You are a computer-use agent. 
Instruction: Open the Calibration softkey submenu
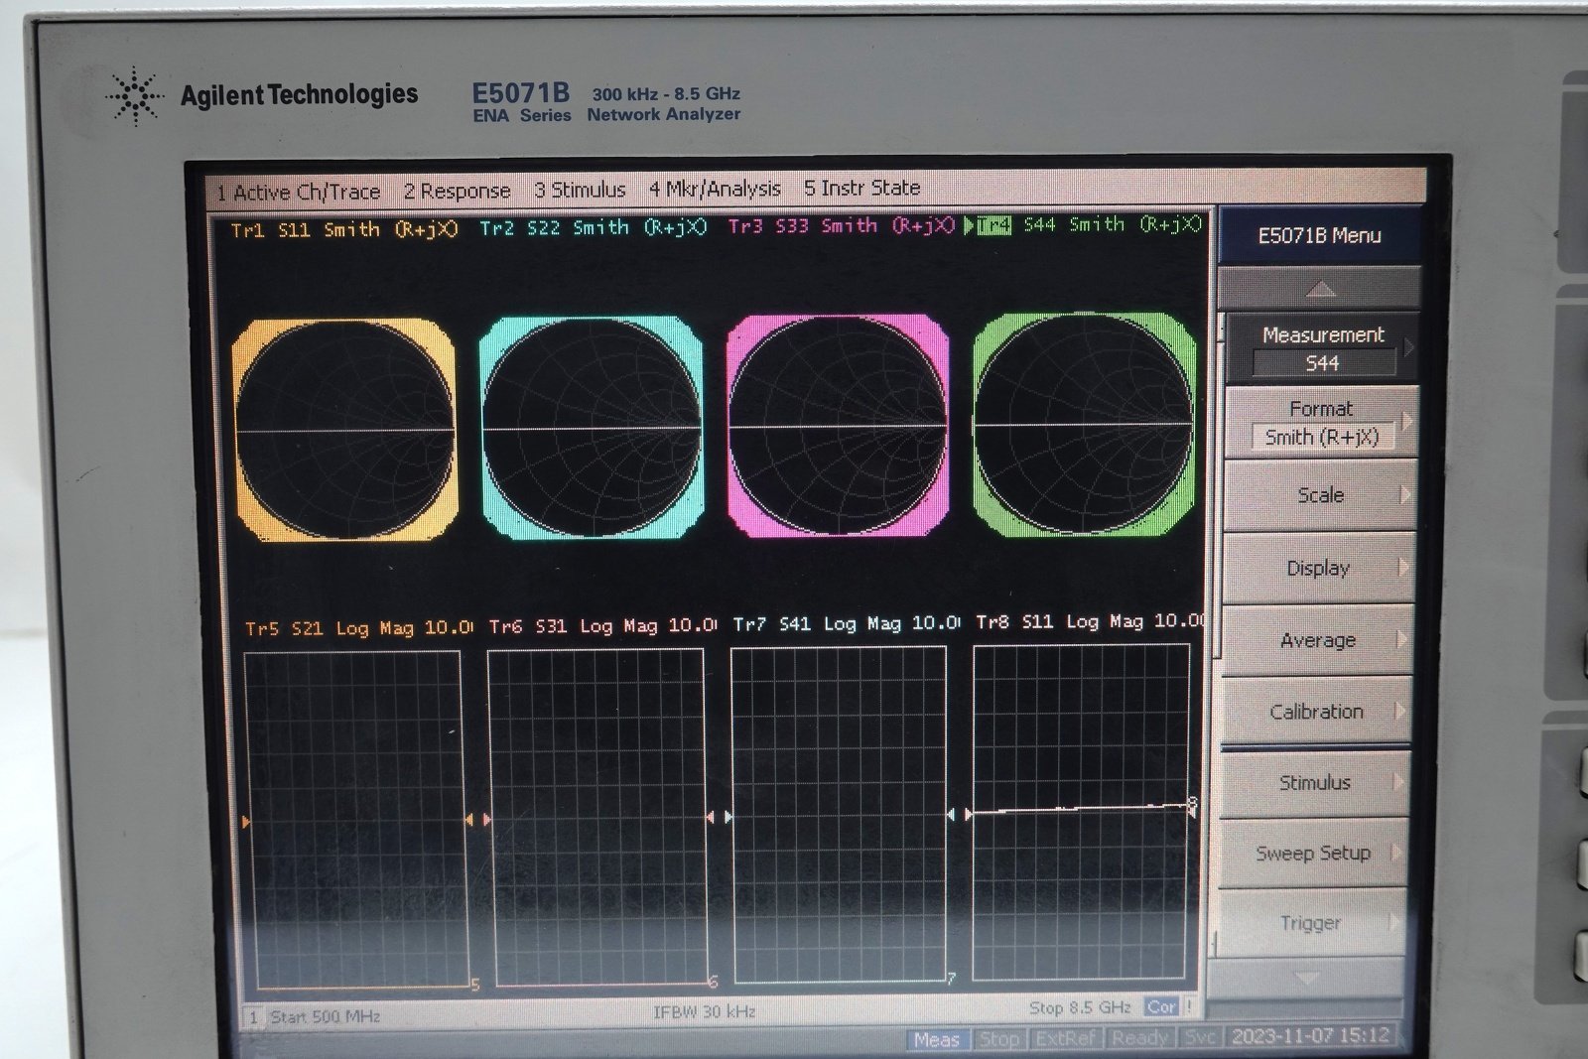(1315, 711)
